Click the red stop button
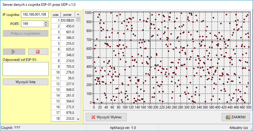 [x=38, y=52]
